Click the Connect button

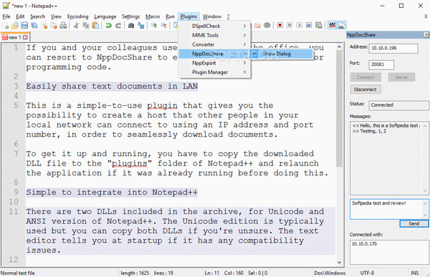coord(365,77)
